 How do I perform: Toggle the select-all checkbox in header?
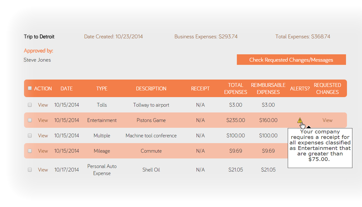pos(30,88)
